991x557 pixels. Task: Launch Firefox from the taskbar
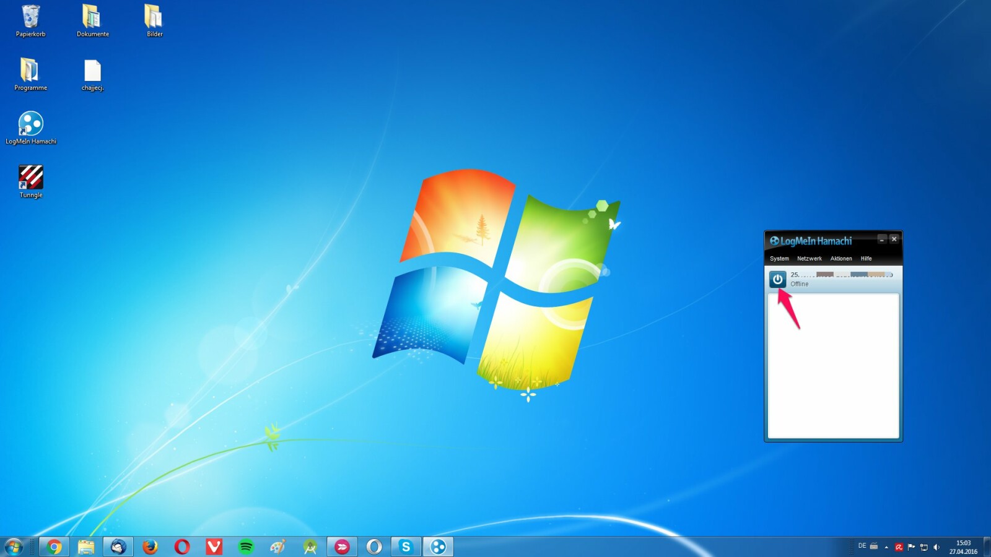(150, 546)
